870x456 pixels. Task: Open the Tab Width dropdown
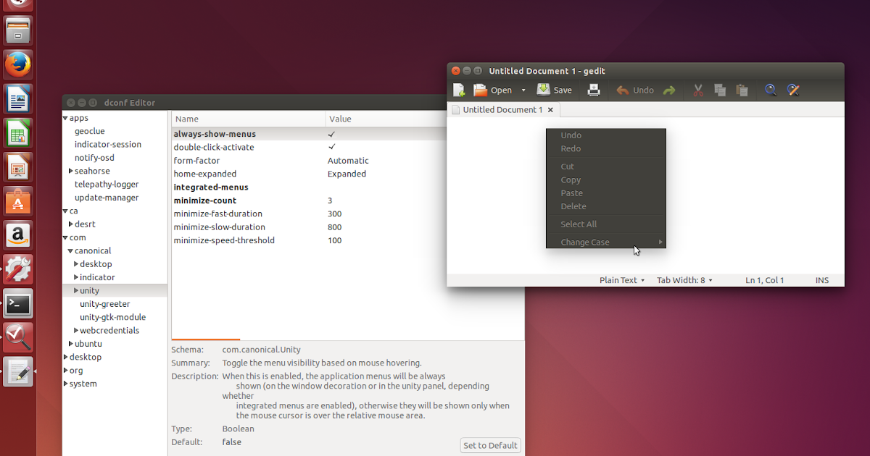[684, 280]
